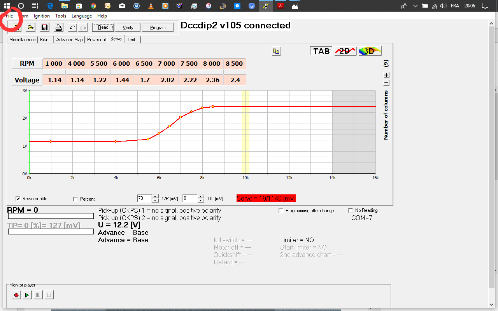Open File Explorer from the taskbar
Screen dimensions: 498x311
(x=64, y=6)
